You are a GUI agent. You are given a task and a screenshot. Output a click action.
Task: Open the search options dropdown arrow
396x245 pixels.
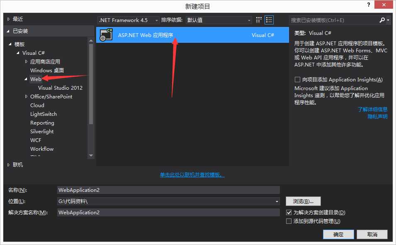(388, 20)
